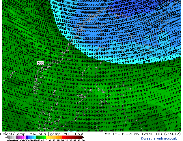
Task: Click the We 12-02-2025 date text
Action: (x=122, y=134)
